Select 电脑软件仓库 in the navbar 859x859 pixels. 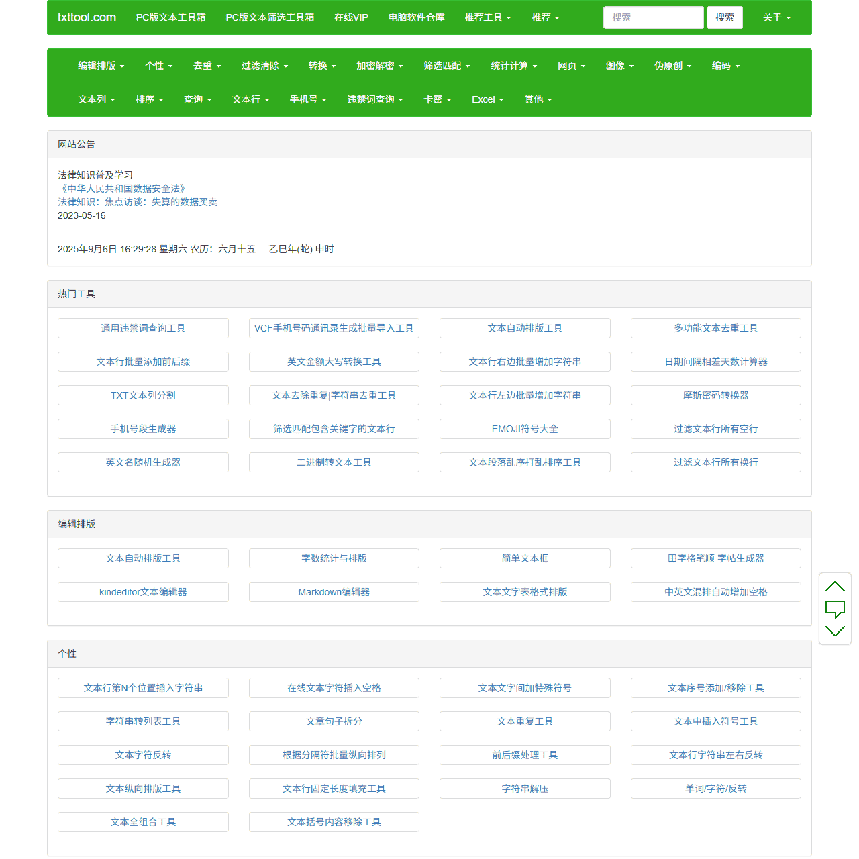[416, 17]
